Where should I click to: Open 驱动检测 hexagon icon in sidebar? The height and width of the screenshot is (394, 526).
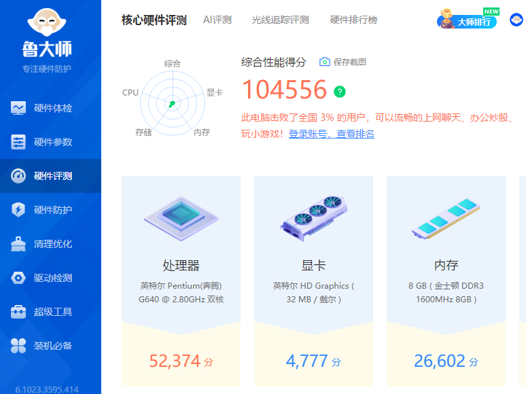[18, 278]
